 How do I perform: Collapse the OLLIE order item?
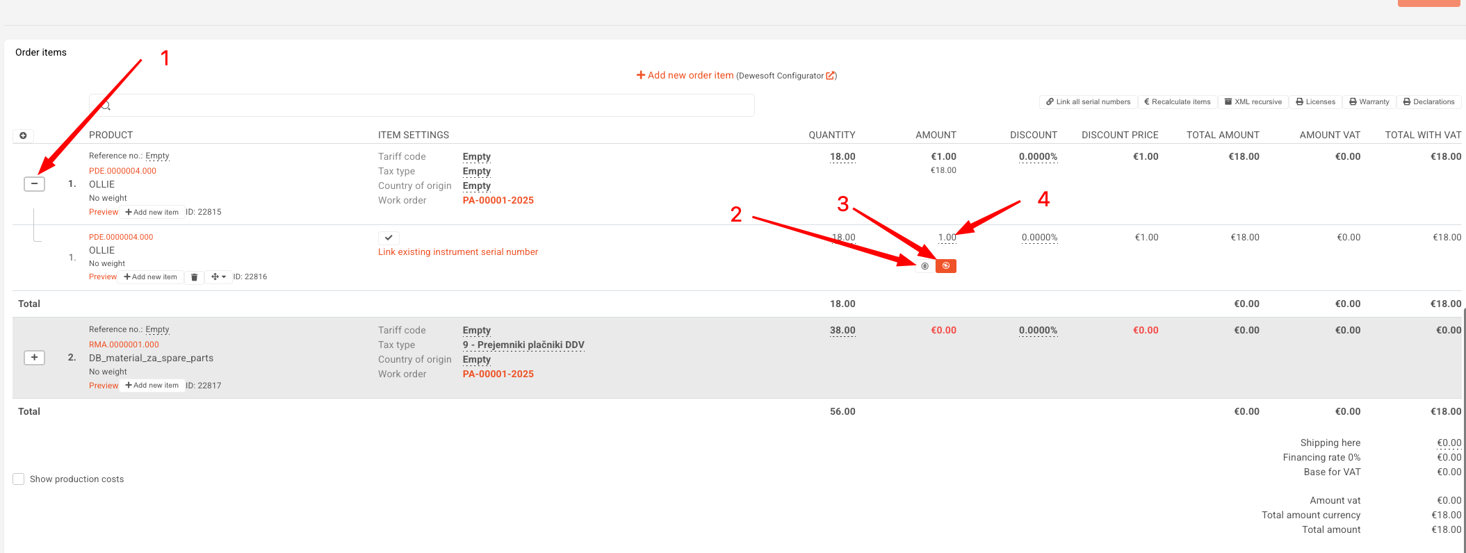click(x=34, y=184)
